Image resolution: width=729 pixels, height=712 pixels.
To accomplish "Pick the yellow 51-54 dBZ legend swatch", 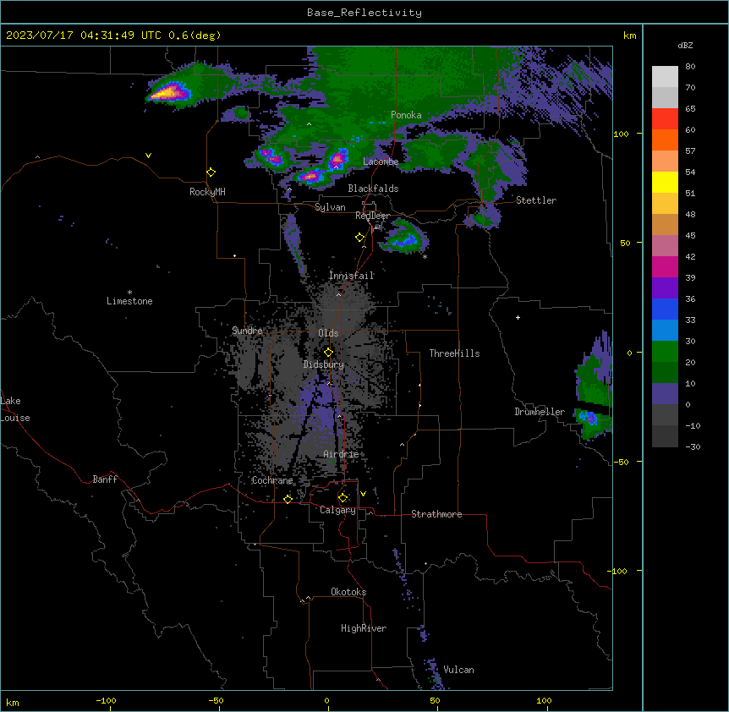I will tap(665, 182).
